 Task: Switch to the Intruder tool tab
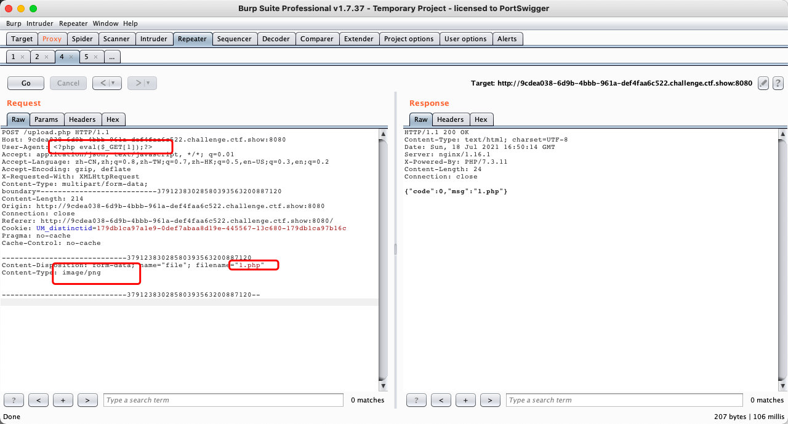pyautogui.click(x=154, y=39)
